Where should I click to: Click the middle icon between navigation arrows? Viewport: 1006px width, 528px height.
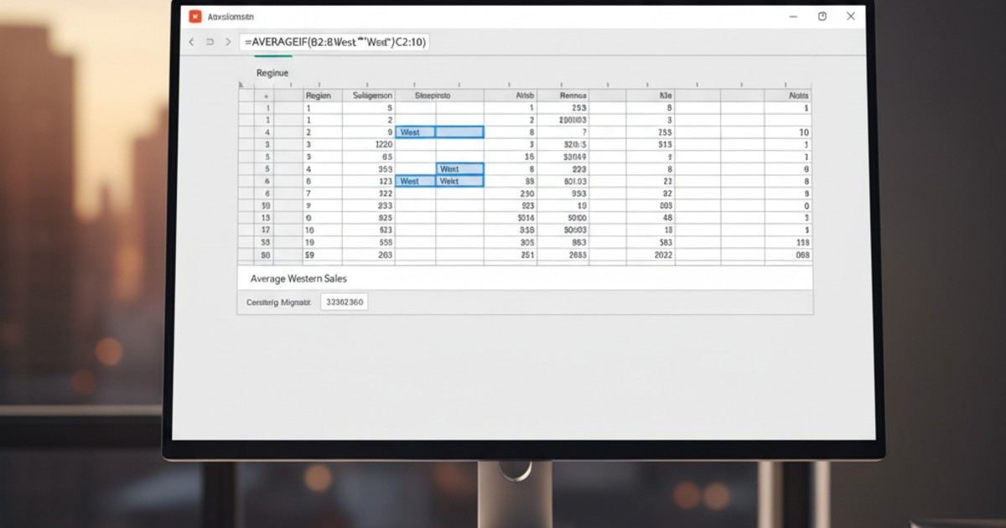(210, 42)
